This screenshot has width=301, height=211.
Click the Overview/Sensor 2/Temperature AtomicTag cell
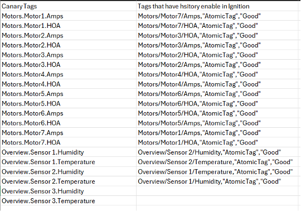pos(218,162)
